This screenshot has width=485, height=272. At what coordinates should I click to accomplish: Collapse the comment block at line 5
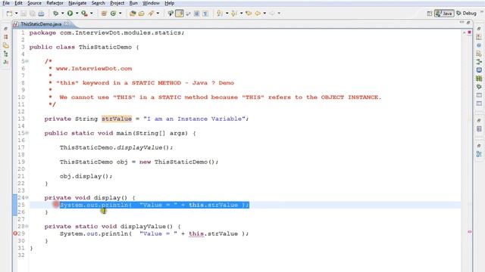tap(27, 61)
